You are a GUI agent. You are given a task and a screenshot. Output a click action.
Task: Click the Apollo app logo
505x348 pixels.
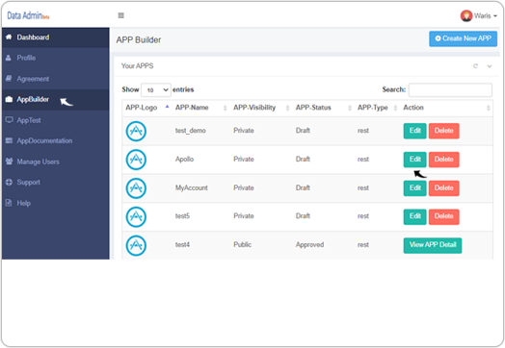(x=136, y=160)
